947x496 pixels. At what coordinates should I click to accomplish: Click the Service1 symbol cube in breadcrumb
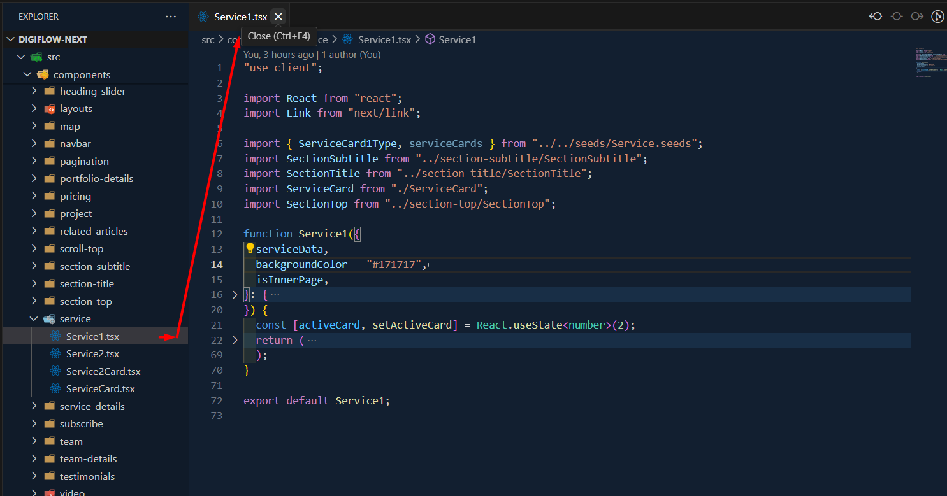pyautogui.click(x=430, y=39)
